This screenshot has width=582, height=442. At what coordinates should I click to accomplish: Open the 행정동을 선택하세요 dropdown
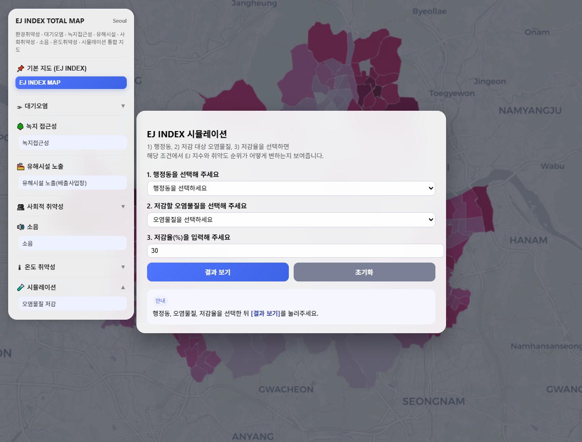[291, 188]
